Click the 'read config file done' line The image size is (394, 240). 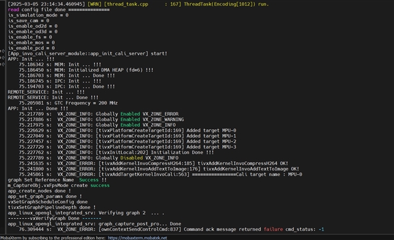tap(58, 10)
